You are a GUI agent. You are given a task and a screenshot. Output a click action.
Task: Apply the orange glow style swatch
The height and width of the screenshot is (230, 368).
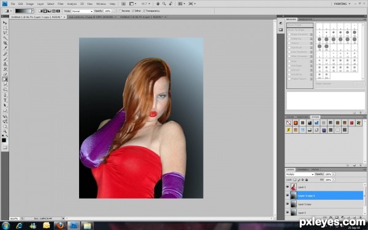click(296, 123)
